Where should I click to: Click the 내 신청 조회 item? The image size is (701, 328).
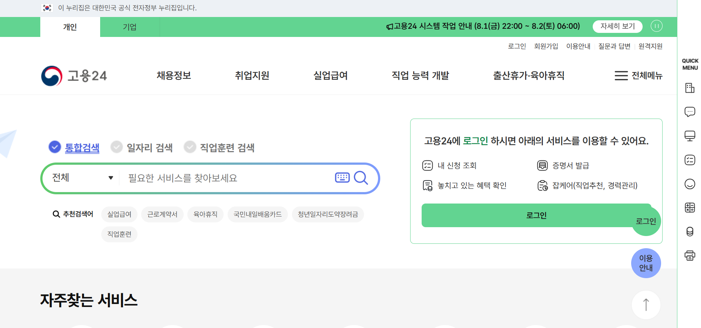click(x=449, y=165)
